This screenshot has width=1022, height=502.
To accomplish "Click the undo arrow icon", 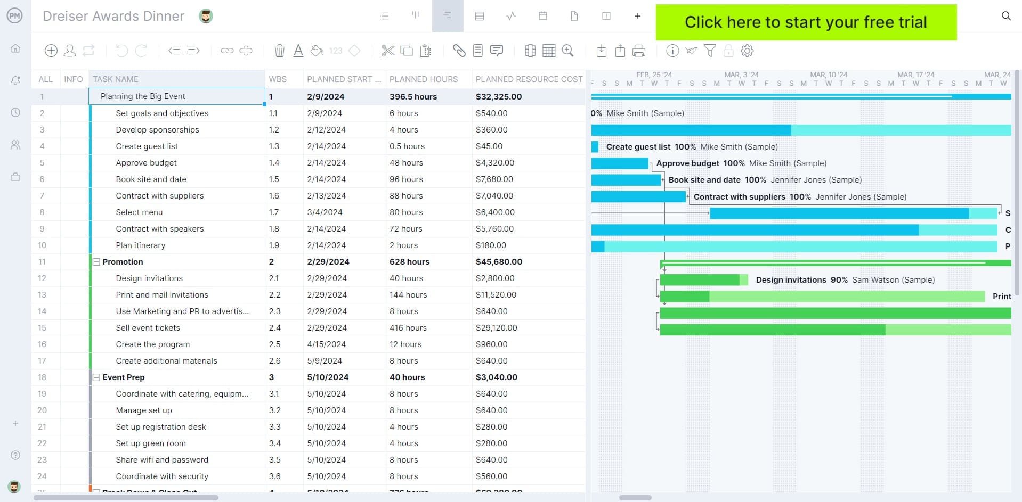I will (122, 51).
